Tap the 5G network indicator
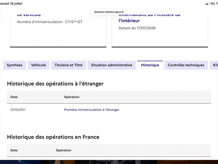Image resolution: width=218 pixels, height=164 pixels. coord(213,4)
